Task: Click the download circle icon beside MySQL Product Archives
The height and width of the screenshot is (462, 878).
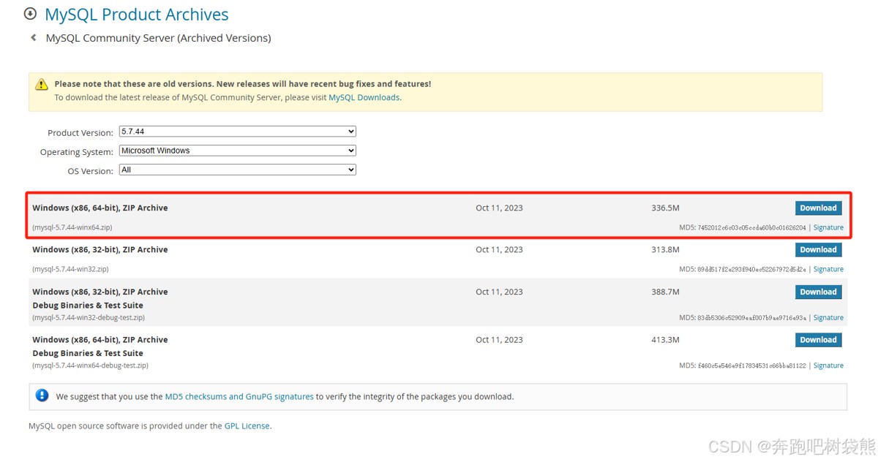Action: pyautogui.click(x=30, y=14)
